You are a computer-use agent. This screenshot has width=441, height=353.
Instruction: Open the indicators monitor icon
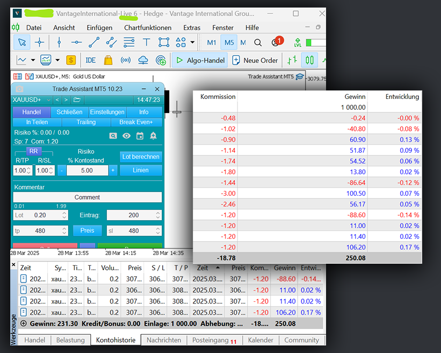pos(46,60)
